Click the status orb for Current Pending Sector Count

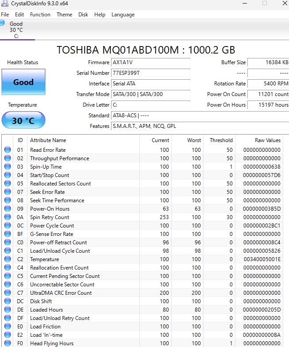point(8,276)
